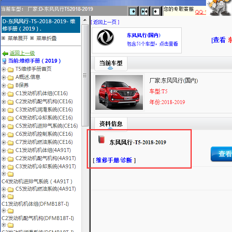Click the green back arrow icon
The width and height of the screenshot is (232, 232).
tap(5, 54)
